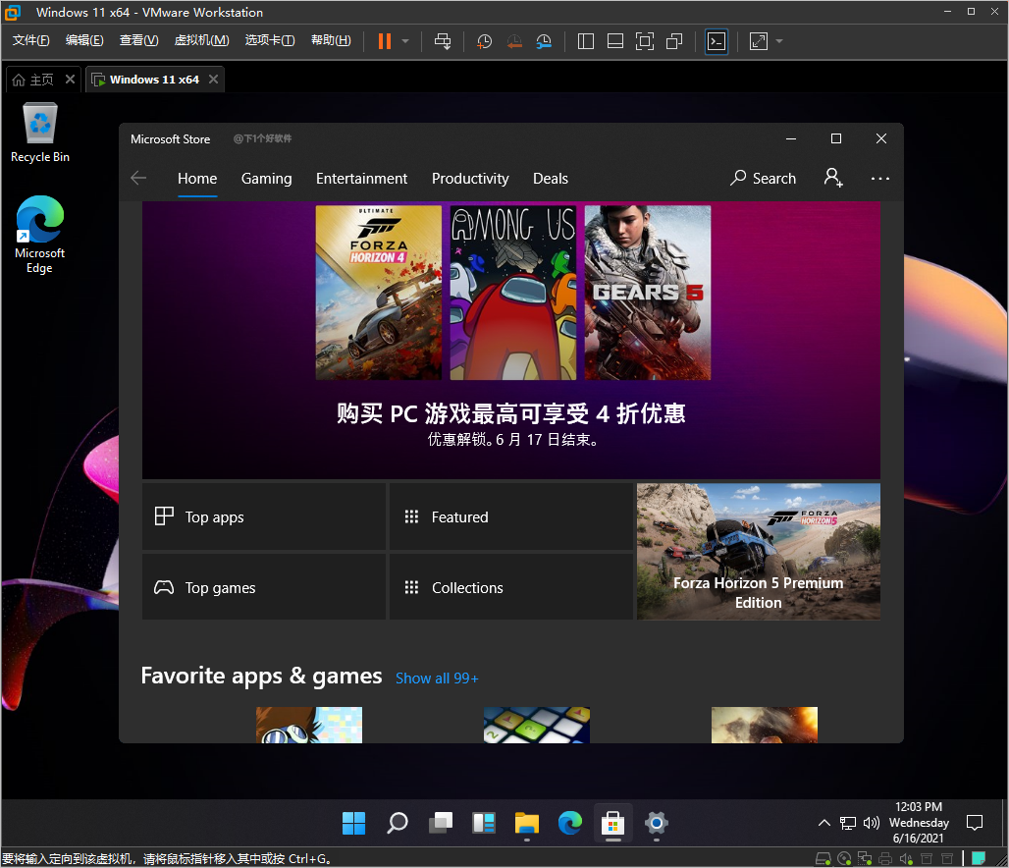This screenshot has width=1009, height=868.
Task: Send Ctrl+Alt+Del to the guest
Action: tap(443, 41)
